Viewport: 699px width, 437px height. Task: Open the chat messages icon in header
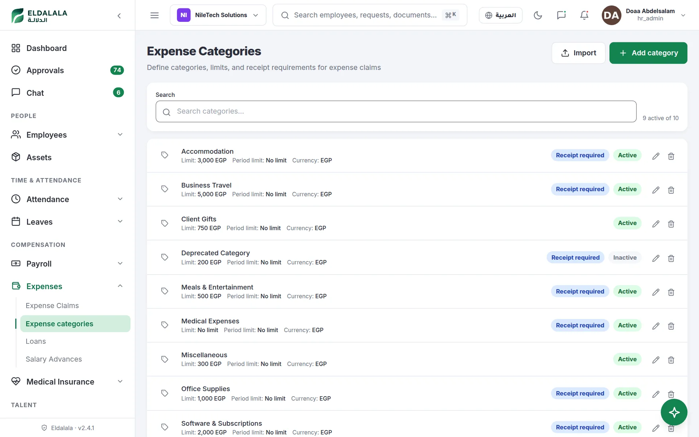point(561,15)
